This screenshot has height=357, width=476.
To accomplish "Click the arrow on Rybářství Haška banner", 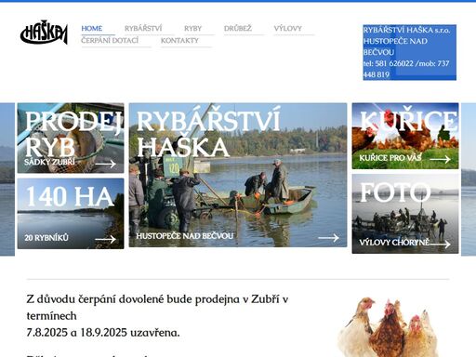I will [x=328, y=238].
